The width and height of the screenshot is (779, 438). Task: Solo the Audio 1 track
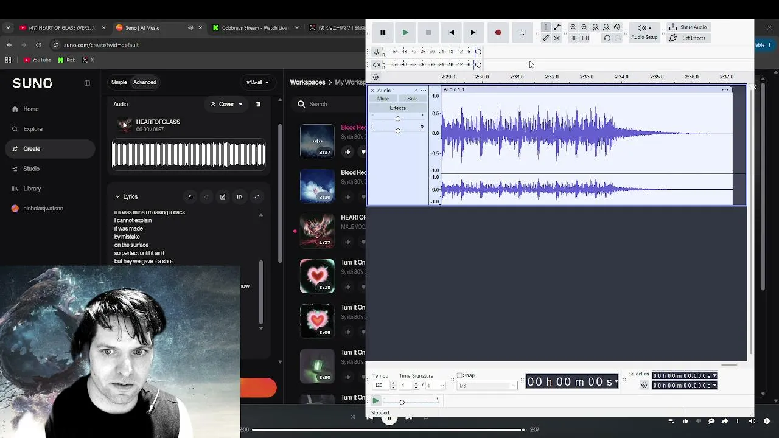coord(413,99)
